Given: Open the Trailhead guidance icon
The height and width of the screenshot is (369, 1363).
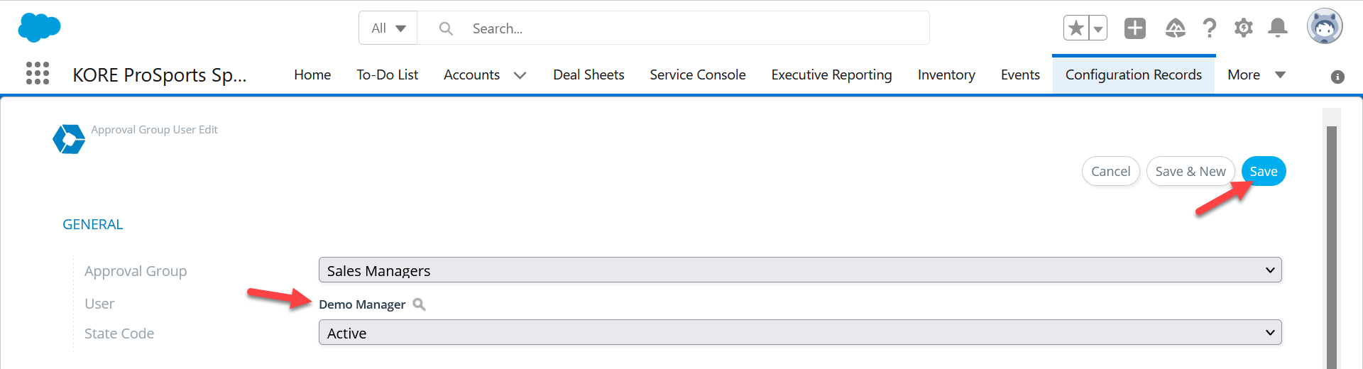Looking at the screenshot, I should (1176, 28).
